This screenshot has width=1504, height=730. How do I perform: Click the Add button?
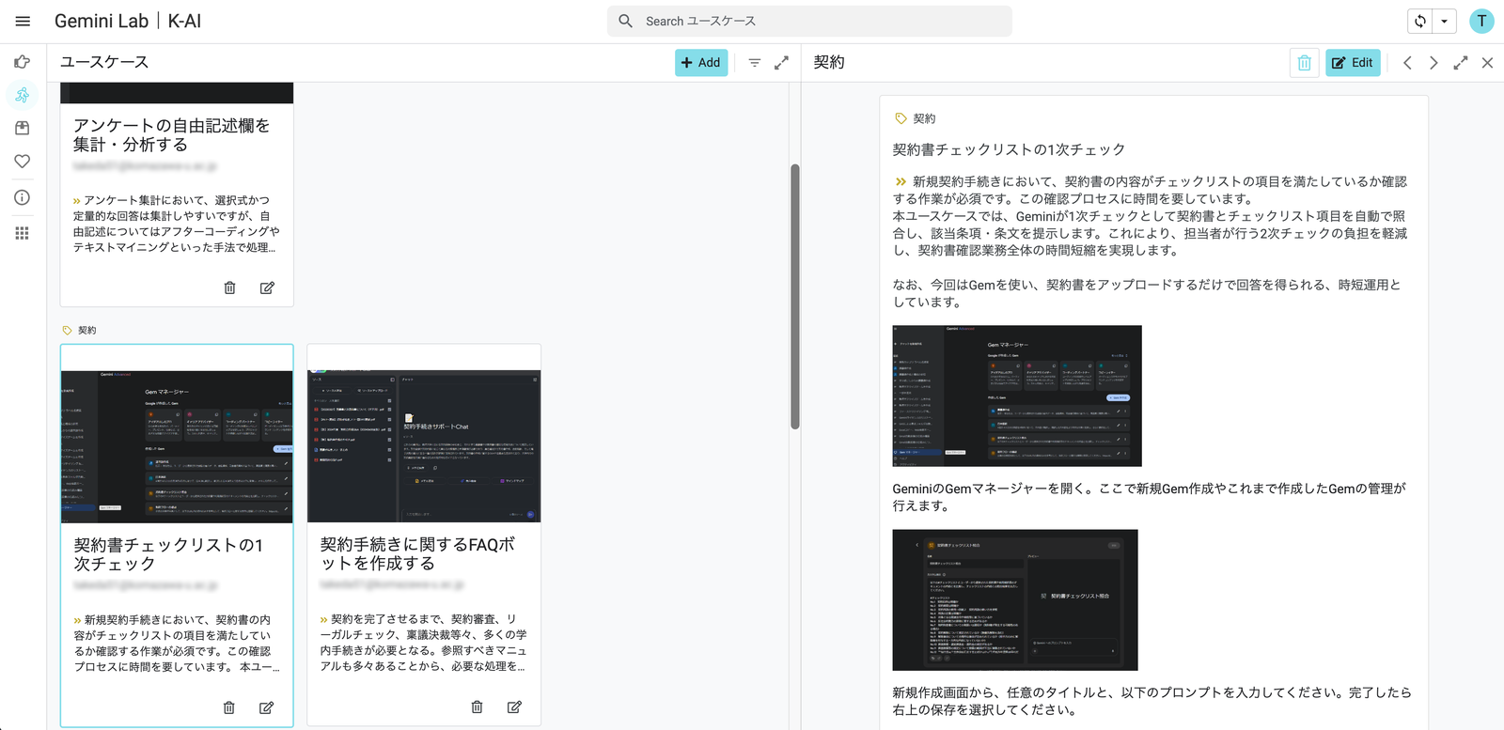click(x=700, y=63)
